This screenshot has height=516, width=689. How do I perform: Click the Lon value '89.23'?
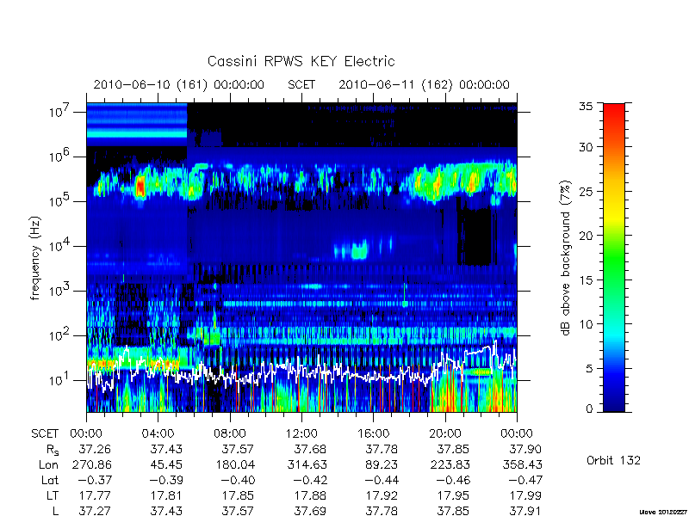(382, 464)
